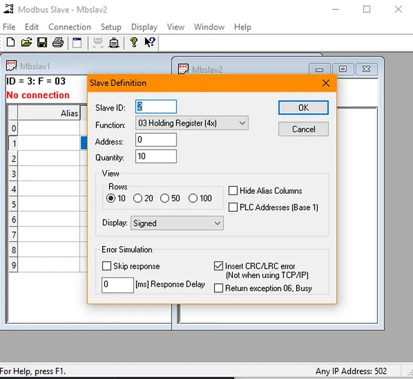
Task: Enable the Skip response checkbox
Action: click(x=107, y=266)
